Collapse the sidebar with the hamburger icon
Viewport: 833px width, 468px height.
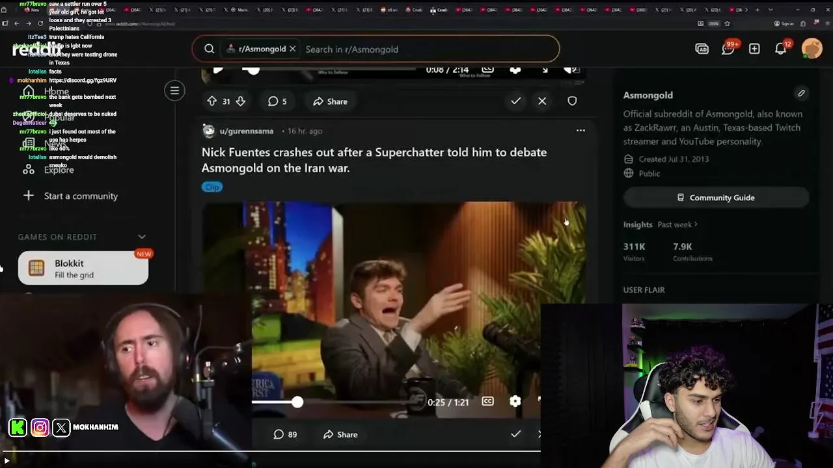[x=174, y=91]
